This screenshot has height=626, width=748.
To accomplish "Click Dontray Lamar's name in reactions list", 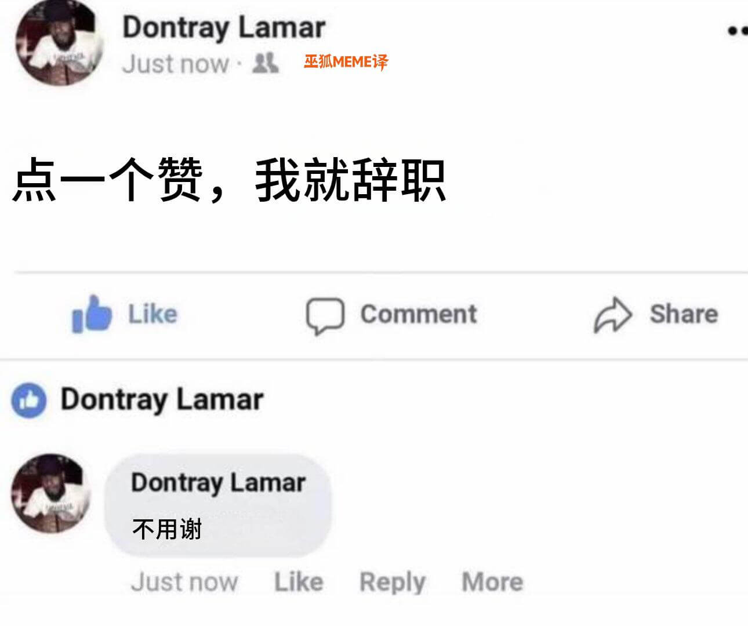I will click(162, 399).
